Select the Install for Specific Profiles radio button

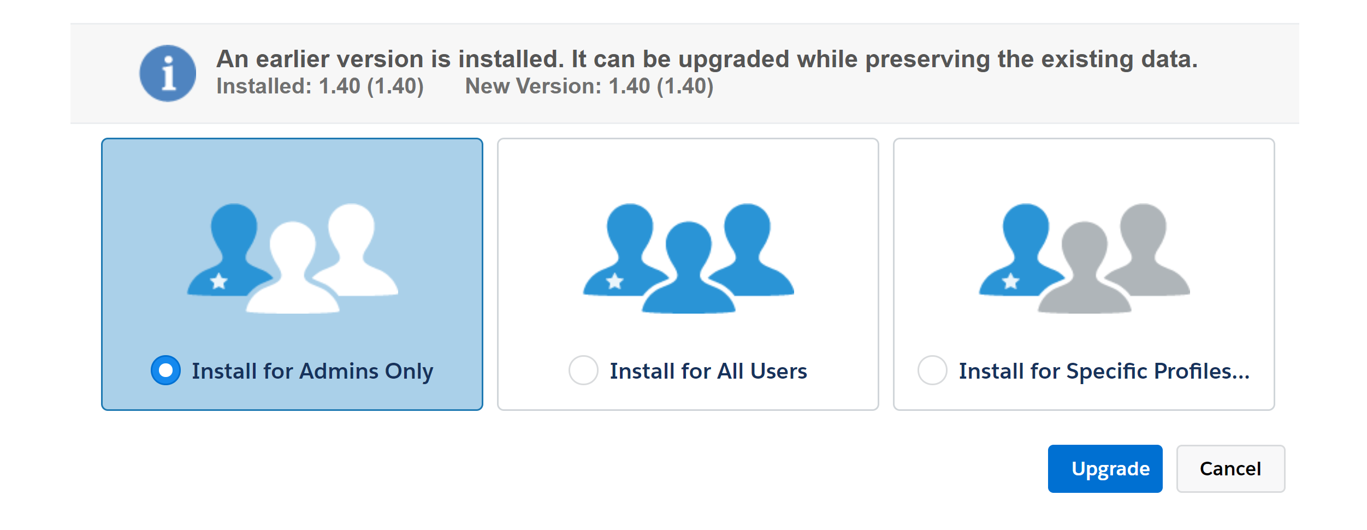932,370
